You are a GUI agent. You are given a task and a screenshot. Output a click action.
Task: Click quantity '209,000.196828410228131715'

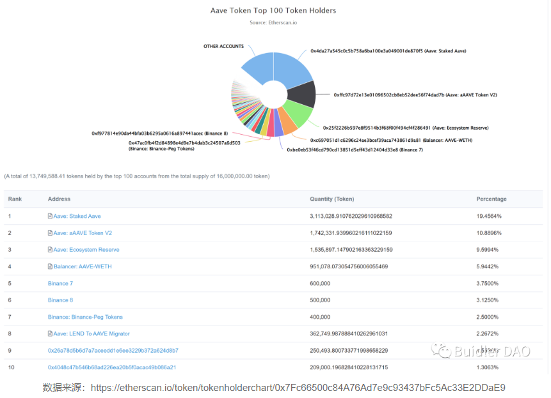tap(349, 367)
